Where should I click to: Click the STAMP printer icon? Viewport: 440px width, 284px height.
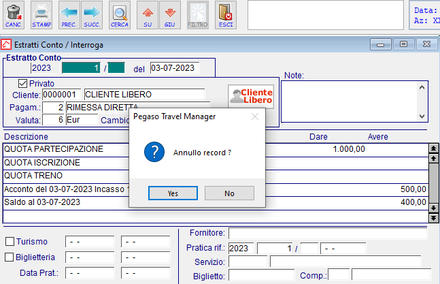[41, 15]
